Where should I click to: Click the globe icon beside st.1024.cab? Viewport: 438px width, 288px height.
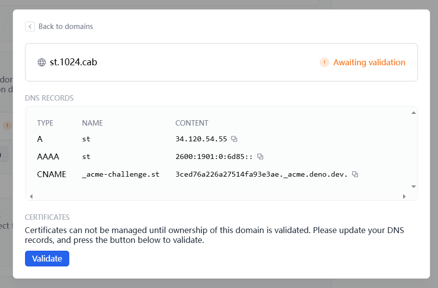click(42, 62)
